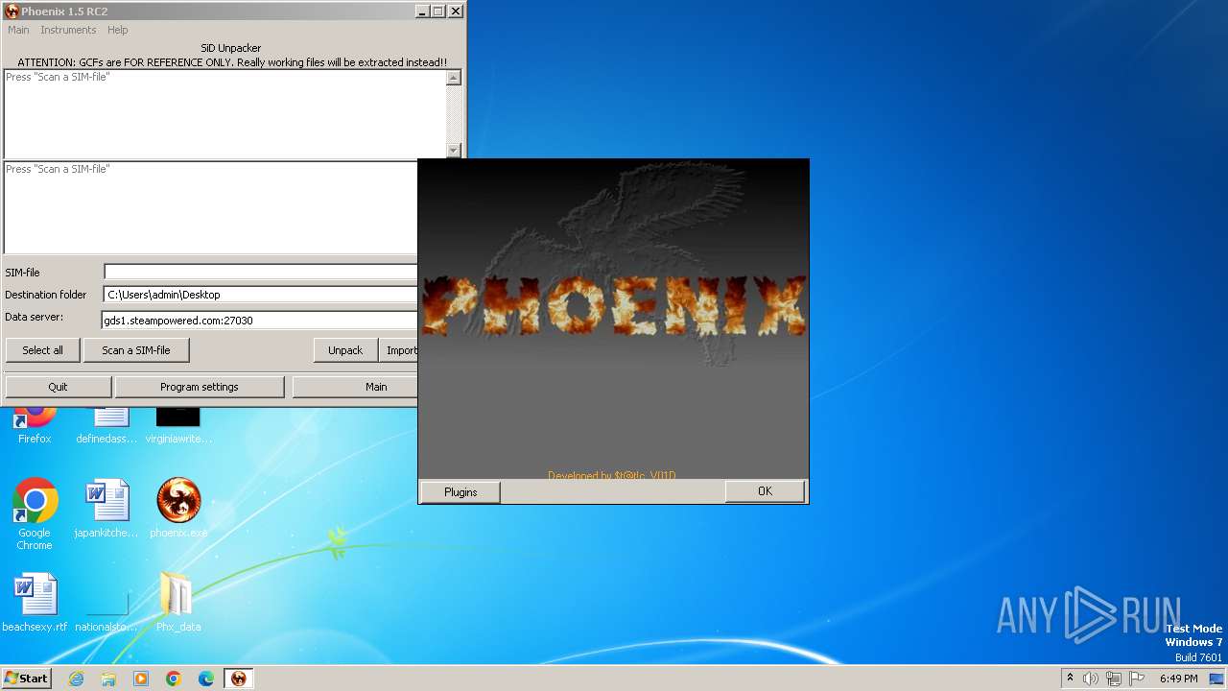
Task: Open Program settings
Action: tap(200, 387)
